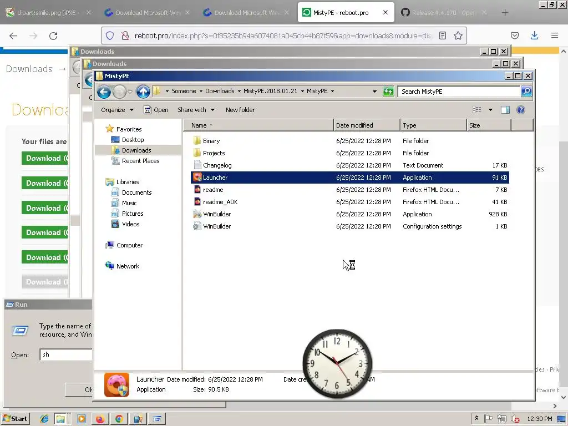568x426 pixels.
Task: Go back in Firefox
Action: [13, 35]
